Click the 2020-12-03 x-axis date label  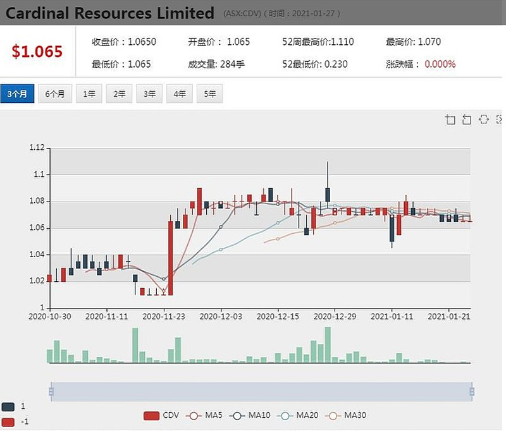[x=221, y=317]
